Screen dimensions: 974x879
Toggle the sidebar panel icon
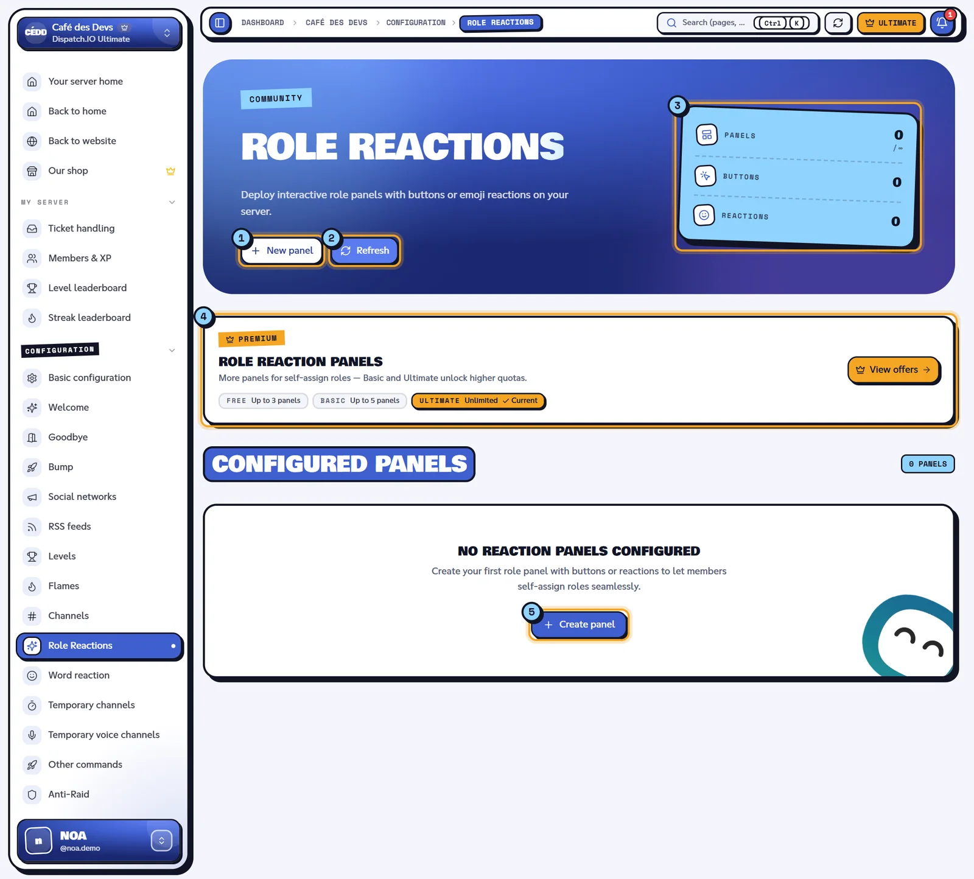tap(220, 23)
